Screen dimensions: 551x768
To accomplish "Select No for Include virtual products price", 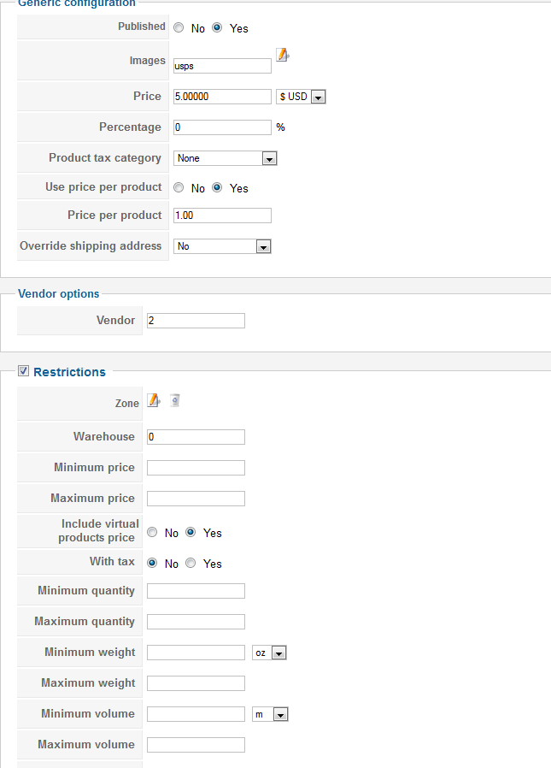I will click(x=153, y=533).
